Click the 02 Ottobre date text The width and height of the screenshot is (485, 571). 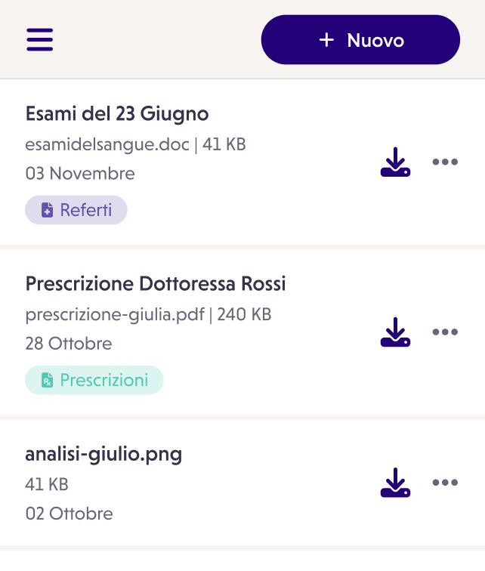70,514
